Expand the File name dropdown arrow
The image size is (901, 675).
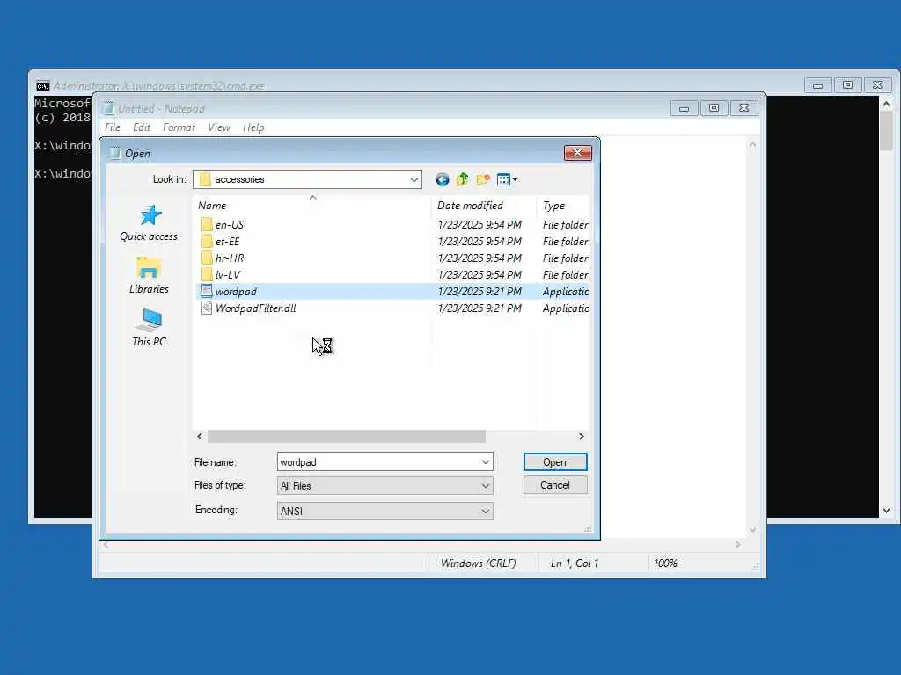point(485,462)
